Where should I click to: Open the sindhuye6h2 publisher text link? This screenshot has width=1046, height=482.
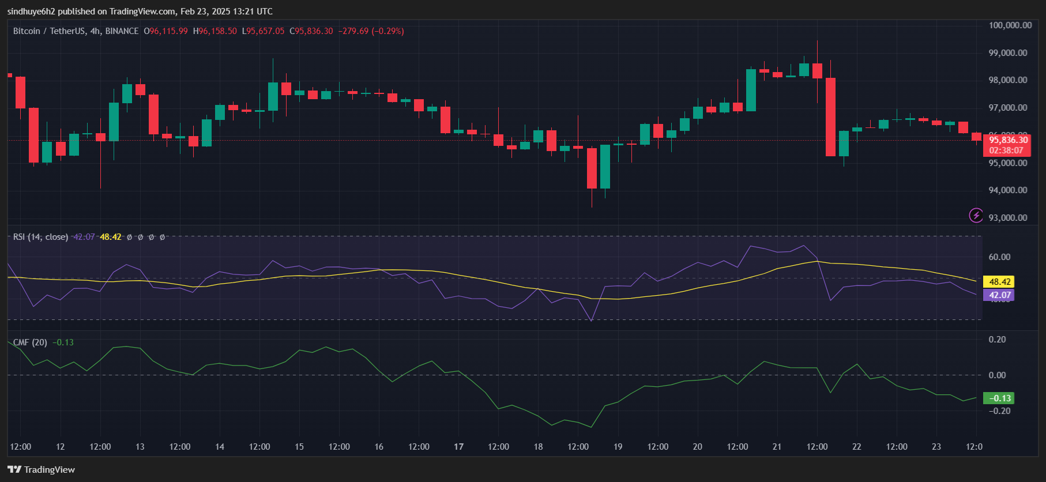pyautogui.click(x=31, y=12)
